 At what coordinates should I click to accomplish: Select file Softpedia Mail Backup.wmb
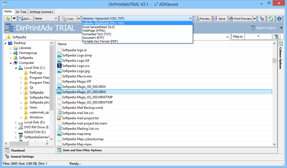[x=82, y=108]
